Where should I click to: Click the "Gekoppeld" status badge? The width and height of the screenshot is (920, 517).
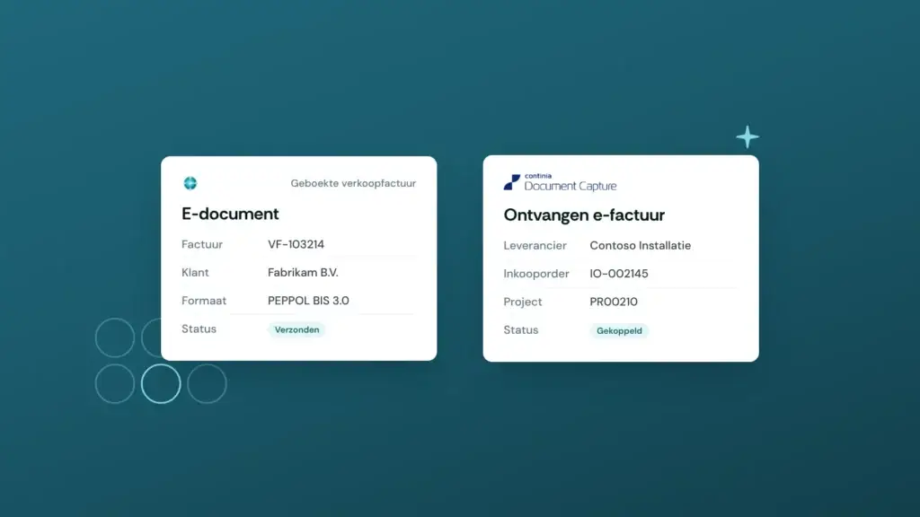click(619, 330)
